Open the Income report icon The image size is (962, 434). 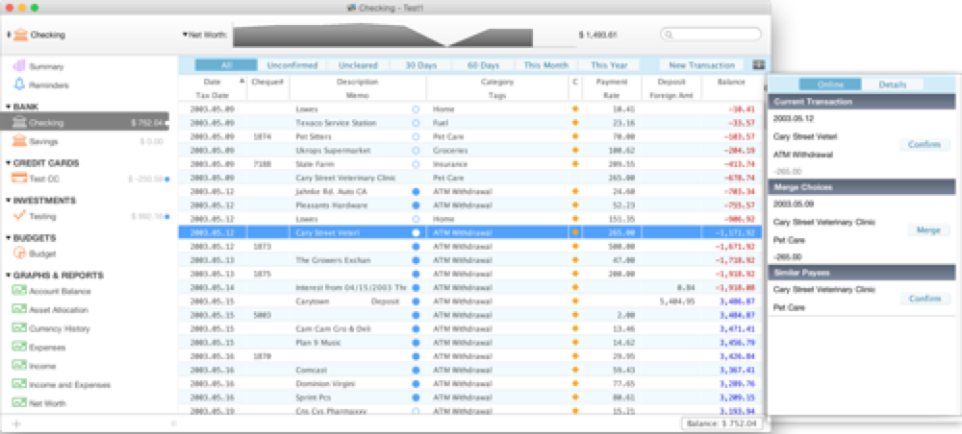tap(19, 366)
